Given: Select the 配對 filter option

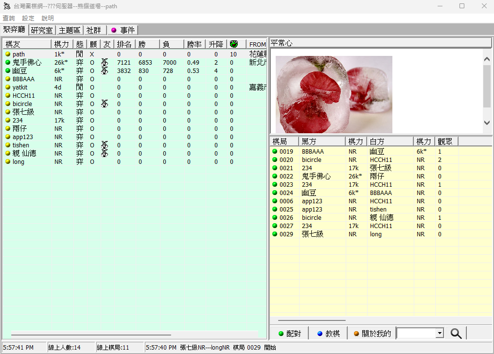Looking at the screenshot, I should (x=289, y=334).
